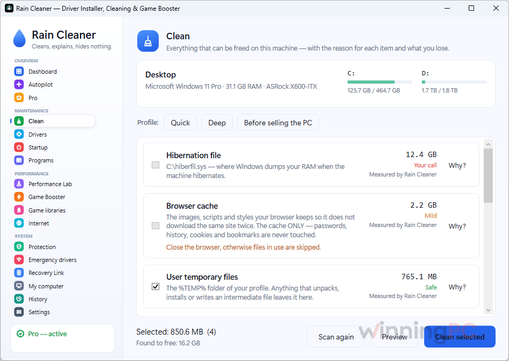Screen dimensions: 509x361
Task: Click the Scan again button
Action: click(x=336, y=337)
